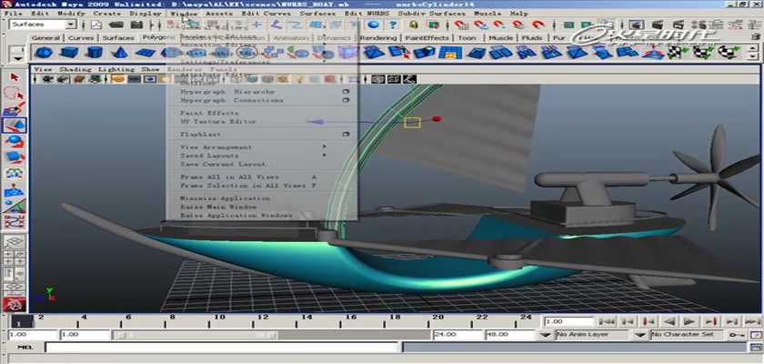Click the Play Backwards button
The width and height of the screenshot is (764, 364).
tap(669, 321)
